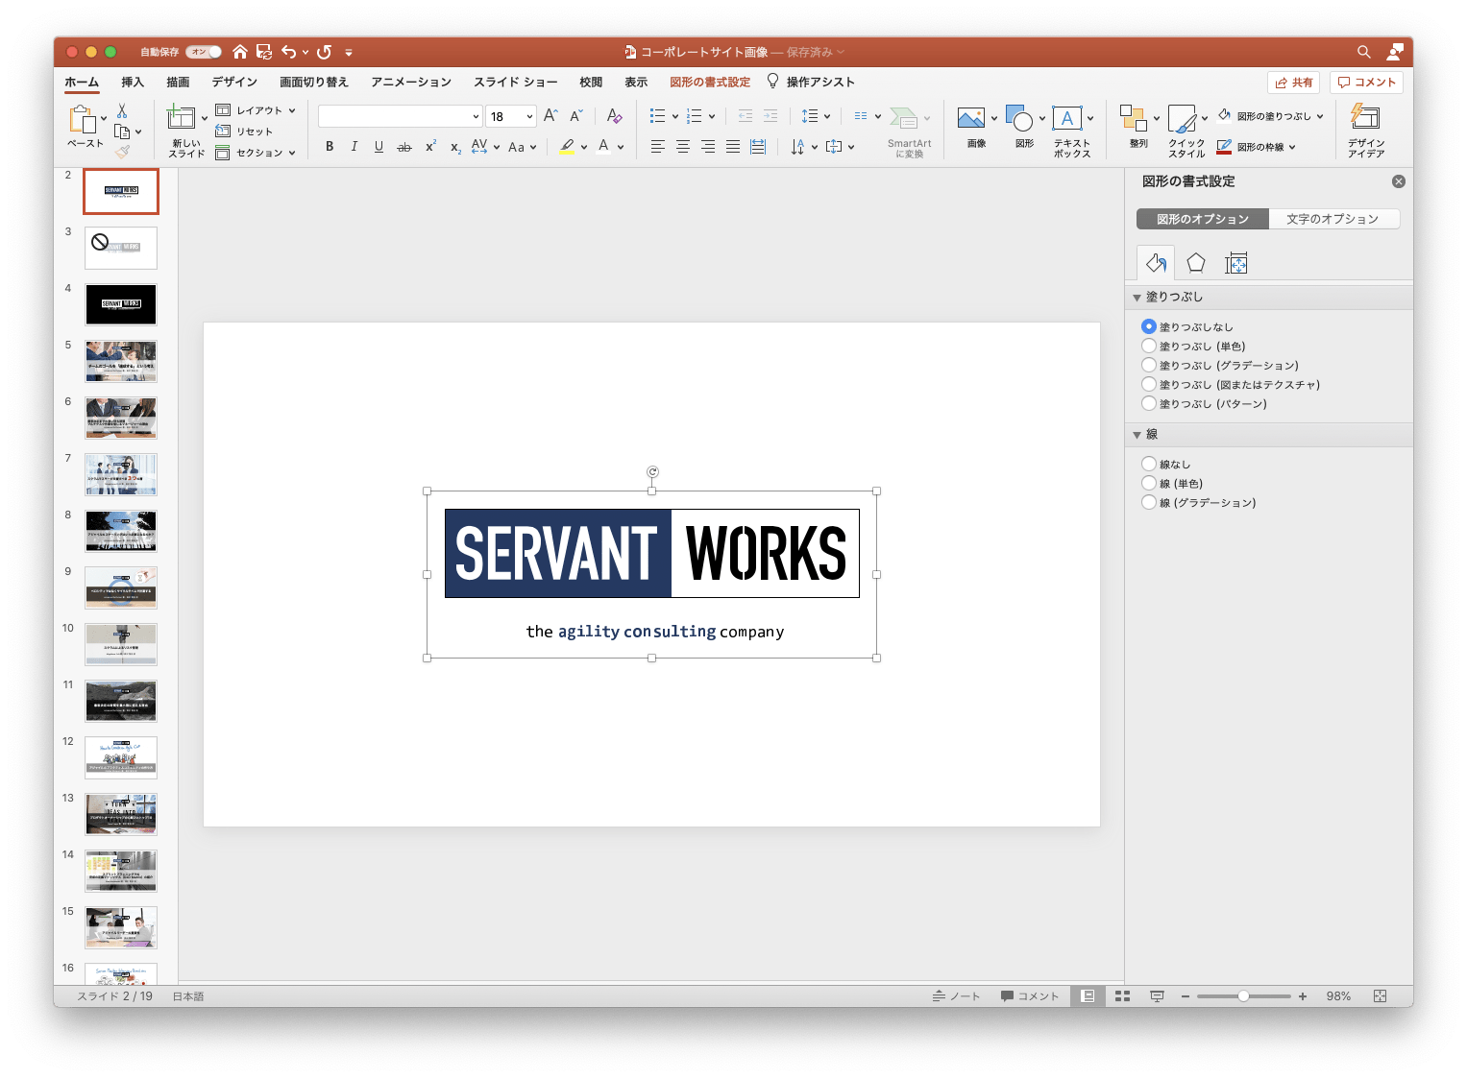Image resolution: width=1467 pixels, height=1078 pixels.
Task: Open the Effects pentagon icon
Action: click(x=1196, y=263)
